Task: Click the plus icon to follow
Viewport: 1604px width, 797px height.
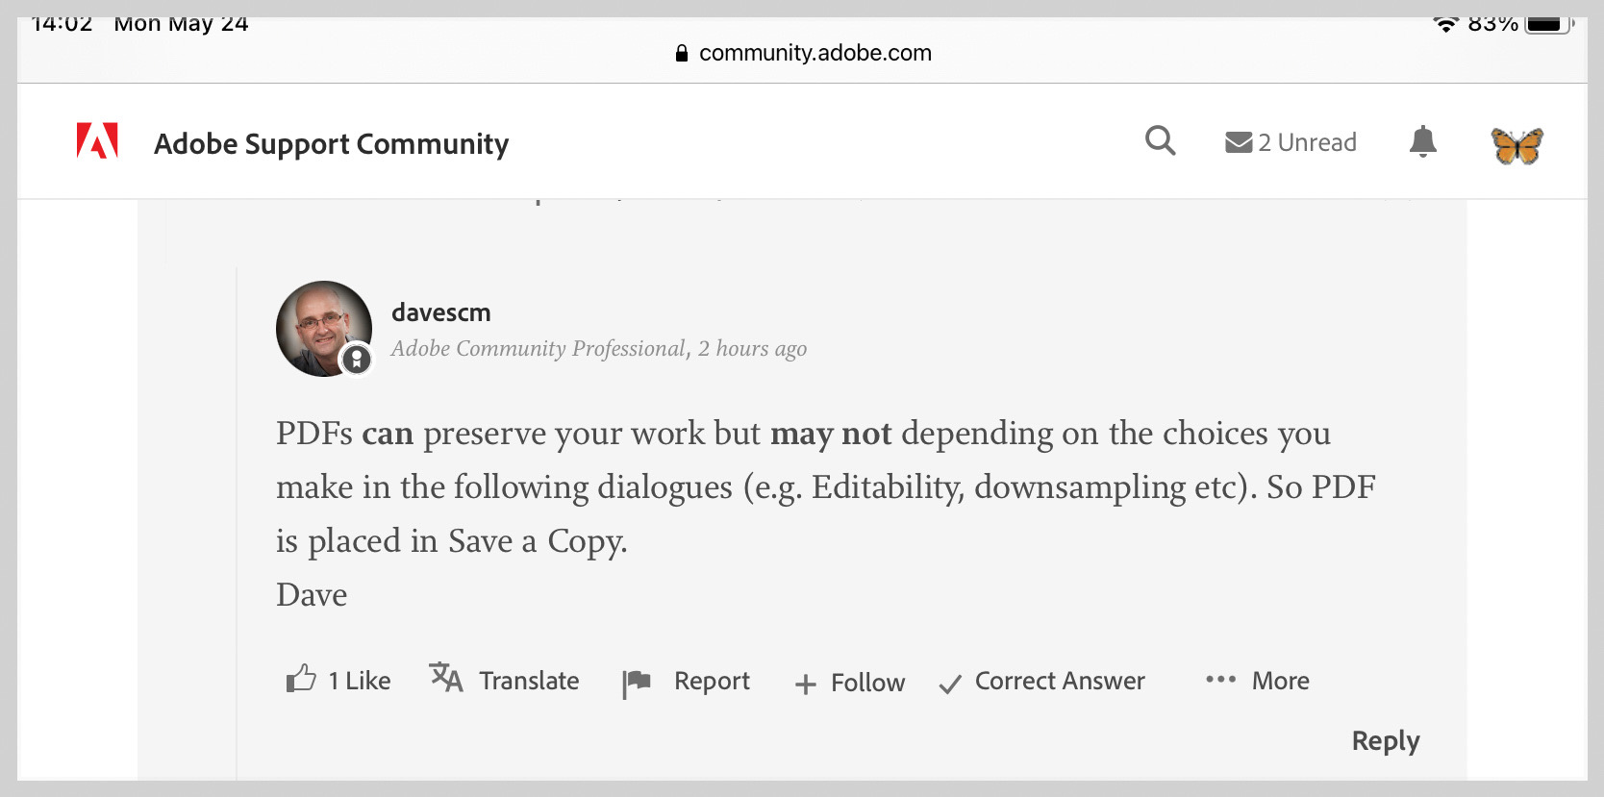Action: 806,684
